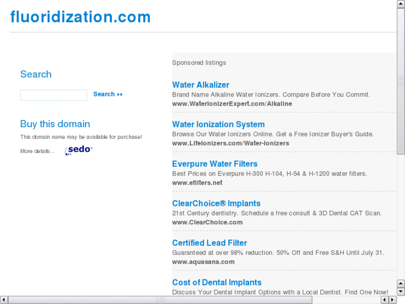Open More details about domain purchase
The height and width of the screenshot is (304, 405).
click(37, 151)
